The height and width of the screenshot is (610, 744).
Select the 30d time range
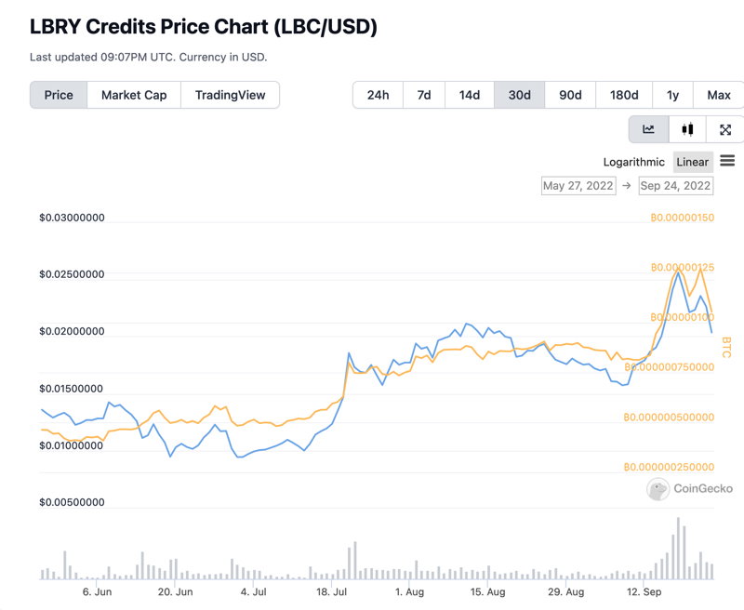[520, 95]
